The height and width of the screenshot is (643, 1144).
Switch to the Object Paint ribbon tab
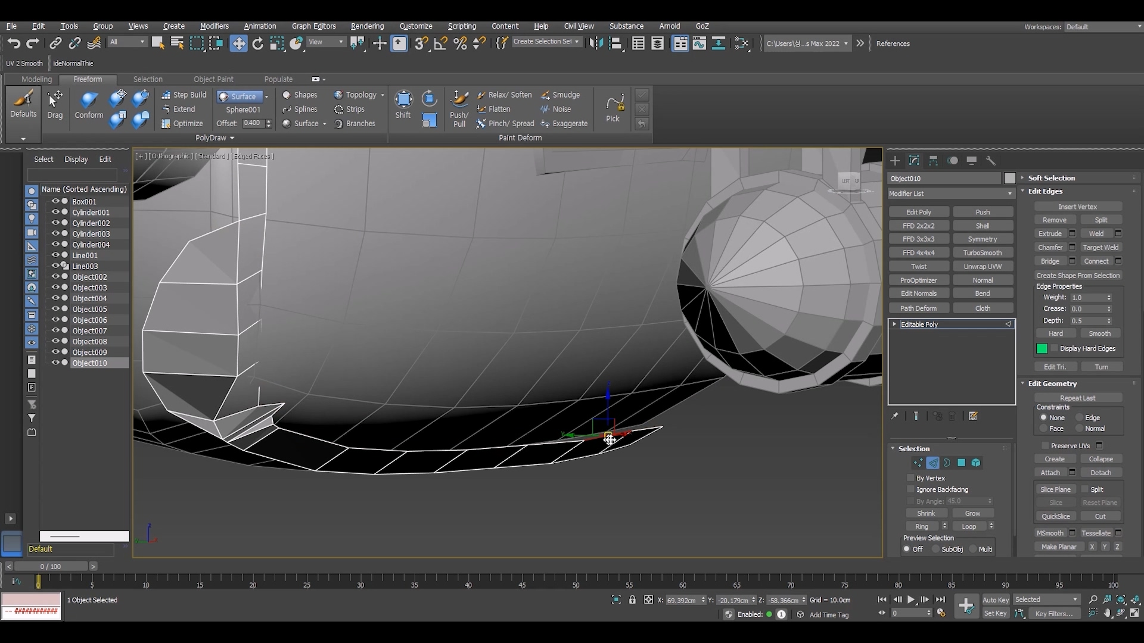coord(213,79)
